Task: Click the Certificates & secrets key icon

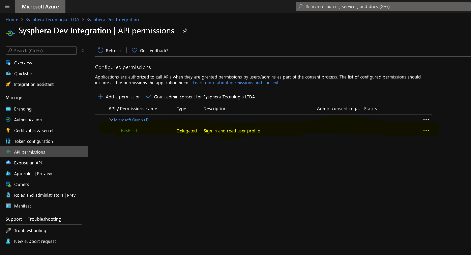Action: tap(8, 130)
